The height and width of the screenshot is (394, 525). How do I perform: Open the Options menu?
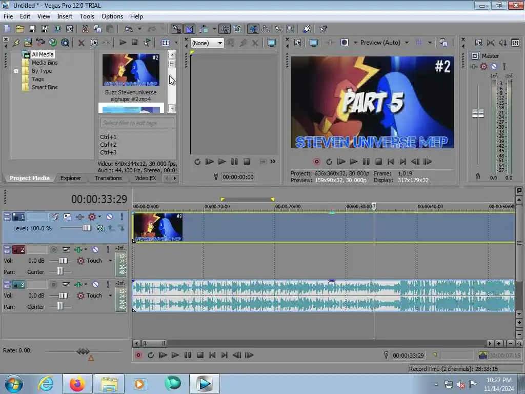[112, 16]
